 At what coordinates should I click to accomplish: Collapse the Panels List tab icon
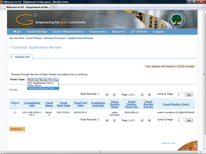(12, 57)
